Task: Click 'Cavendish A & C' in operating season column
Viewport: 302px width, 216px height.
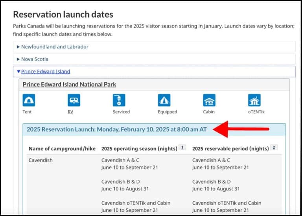Action: [120, 160]
